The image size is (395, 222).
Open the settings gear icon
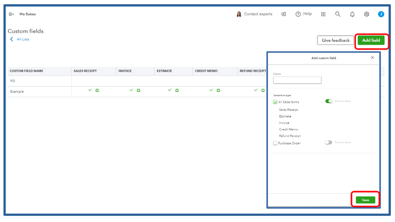coord(367,14)
